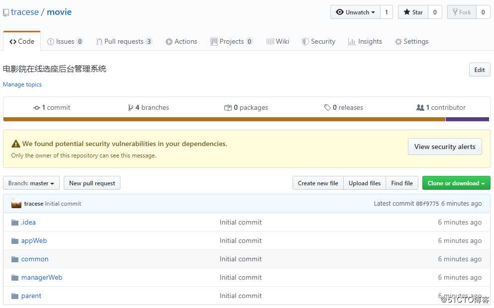Open the .idea folder
Screen dimensions: 494x308
point(28,222)
